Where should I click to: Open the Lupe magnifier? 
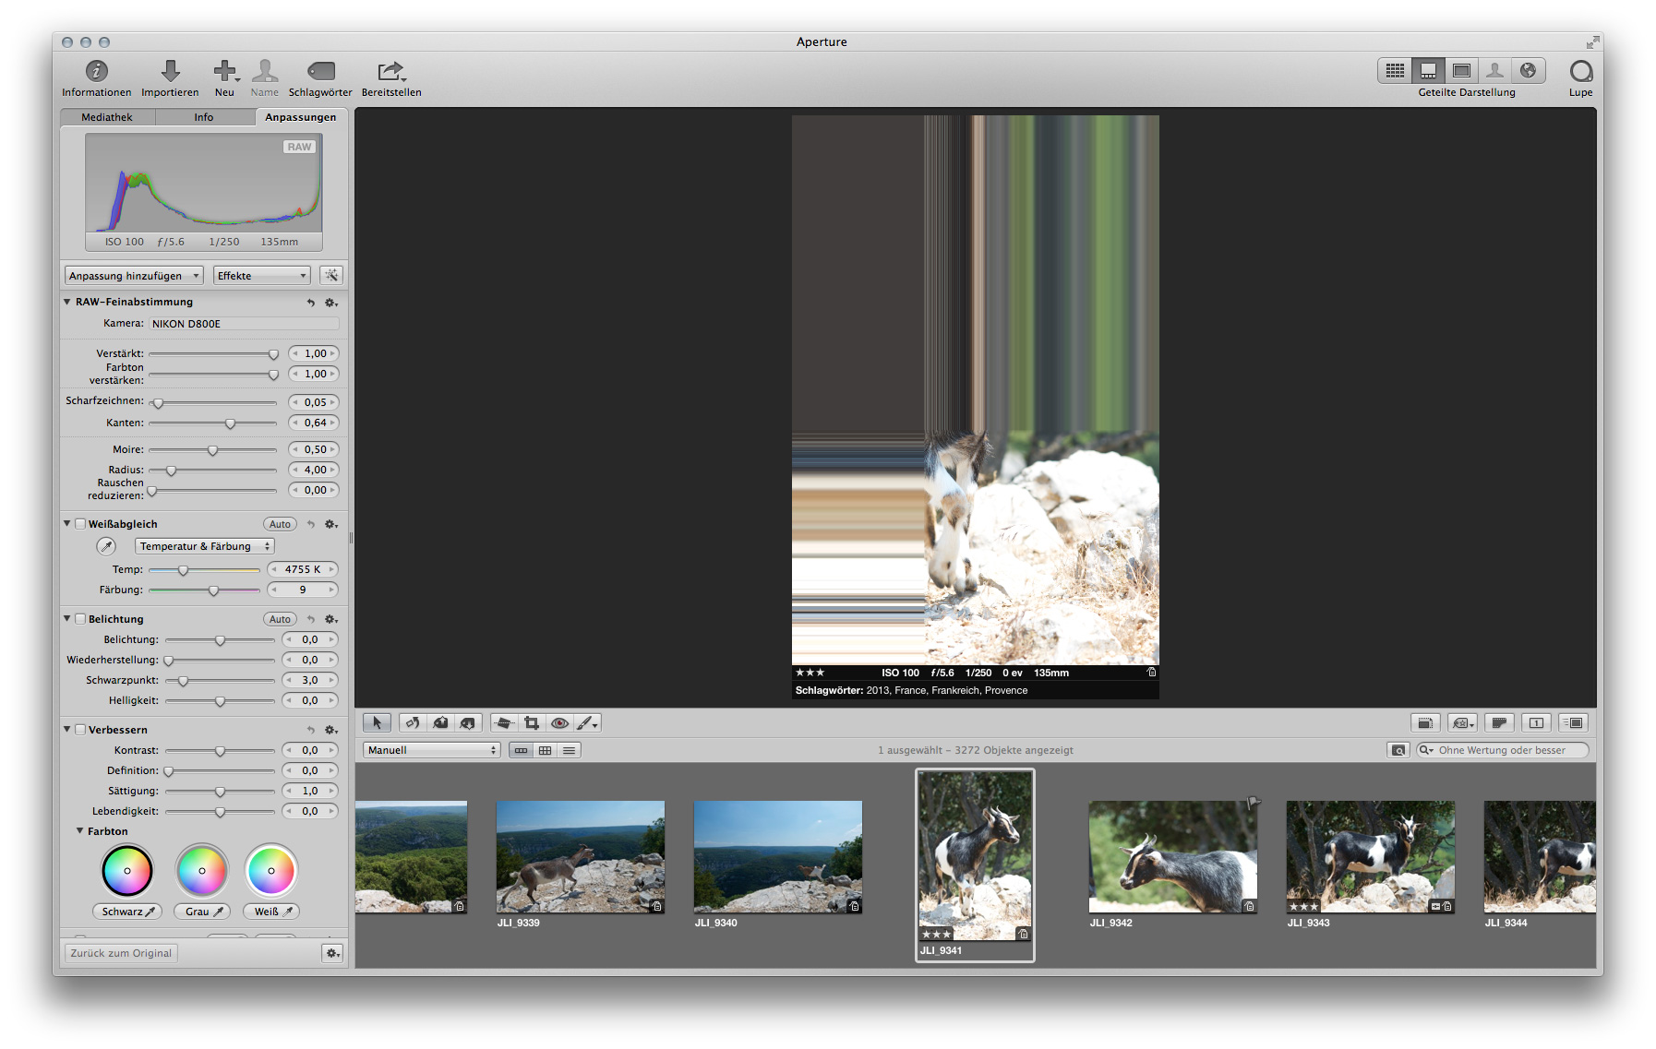click(1580, 72)
